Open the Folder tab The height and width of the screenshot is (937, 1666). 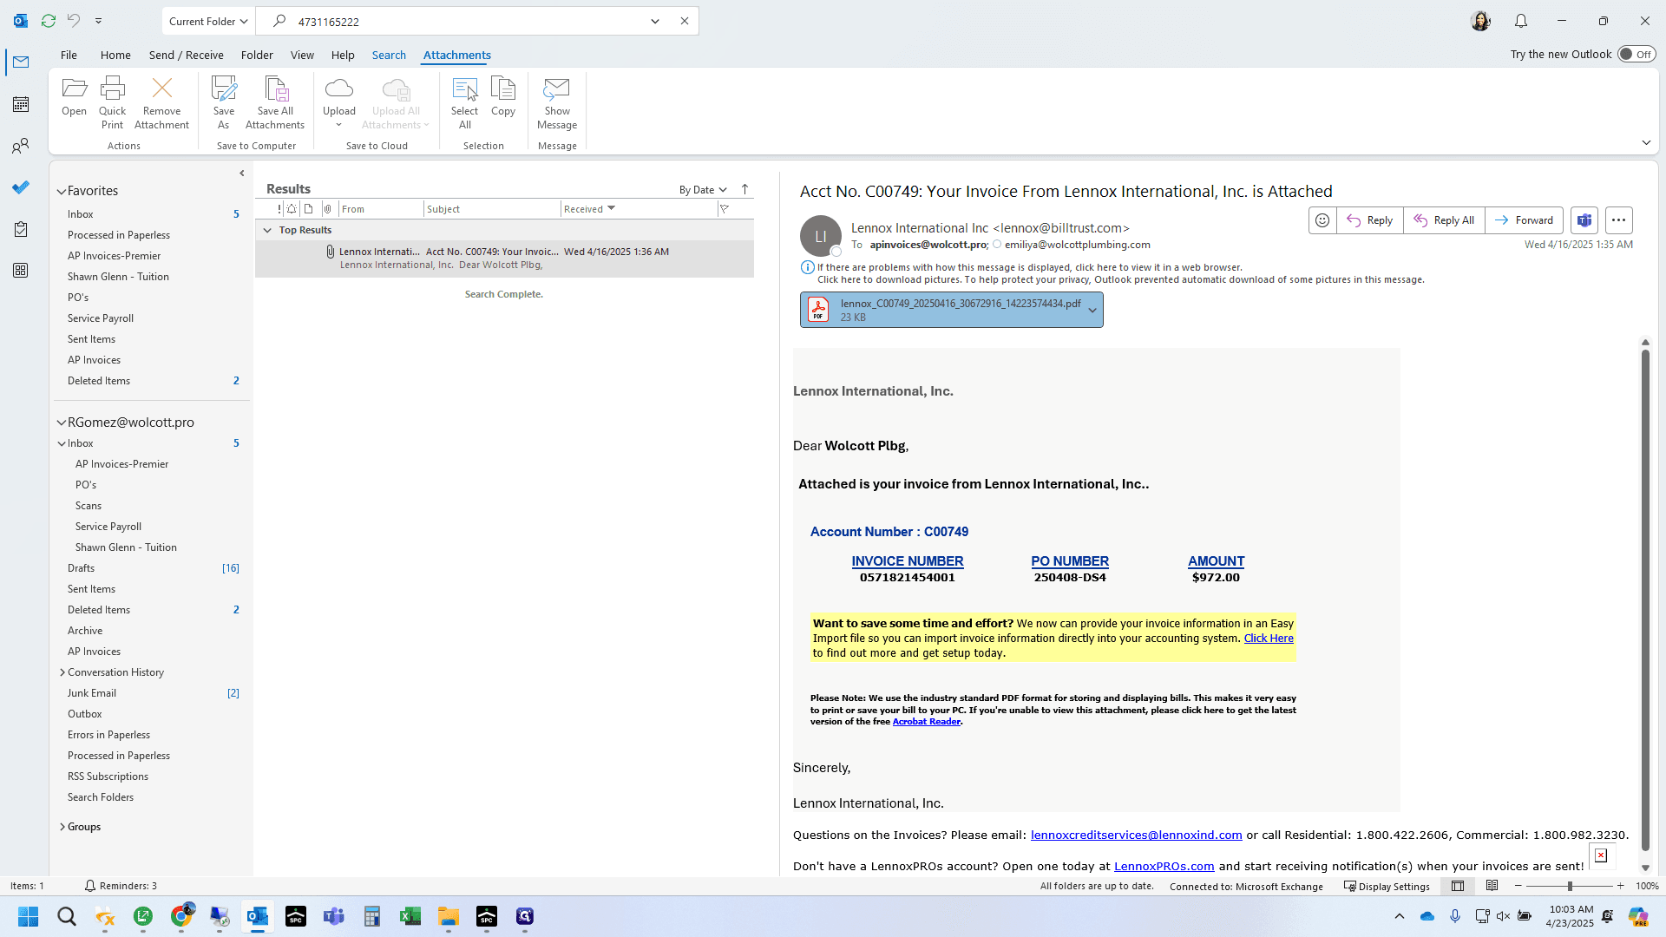[x=257, y=55]
